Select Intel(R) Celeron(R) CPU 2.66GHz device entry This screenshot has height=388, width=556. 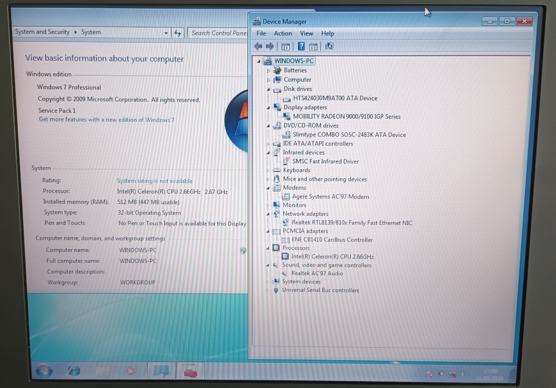pos(332,257)
